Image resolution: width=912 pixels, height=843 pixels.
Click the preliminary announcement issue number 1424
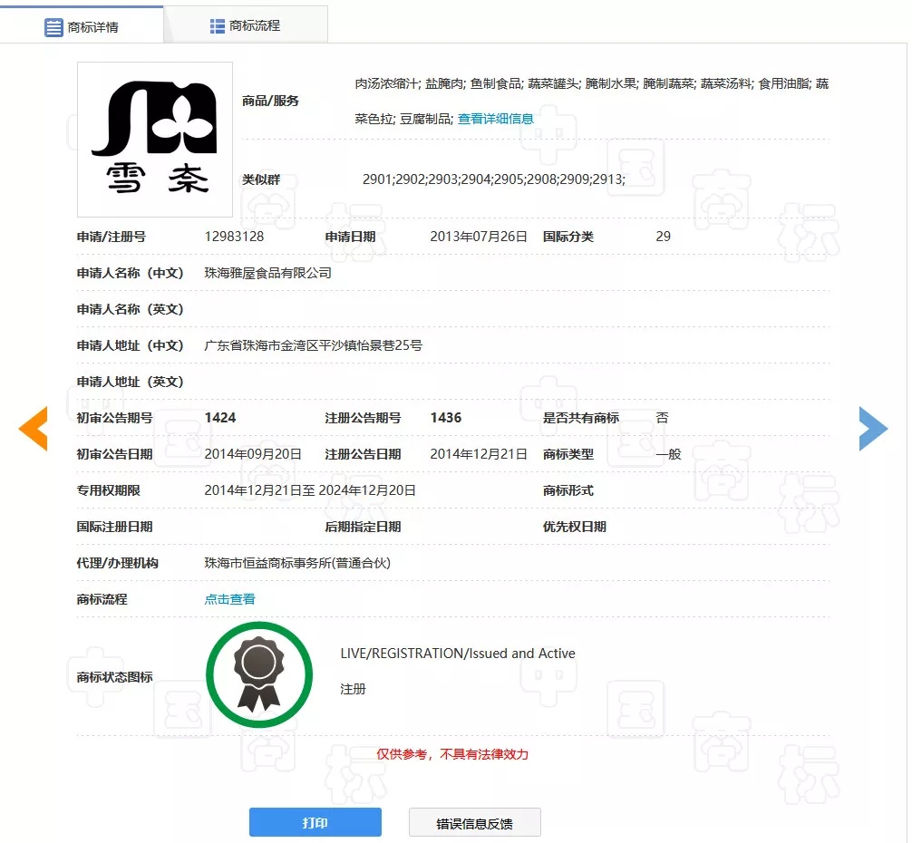tap(220, 418)
